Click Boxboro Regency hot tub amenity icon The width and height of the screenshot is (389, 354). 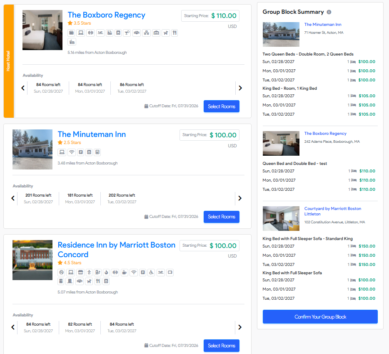point(110,33)
